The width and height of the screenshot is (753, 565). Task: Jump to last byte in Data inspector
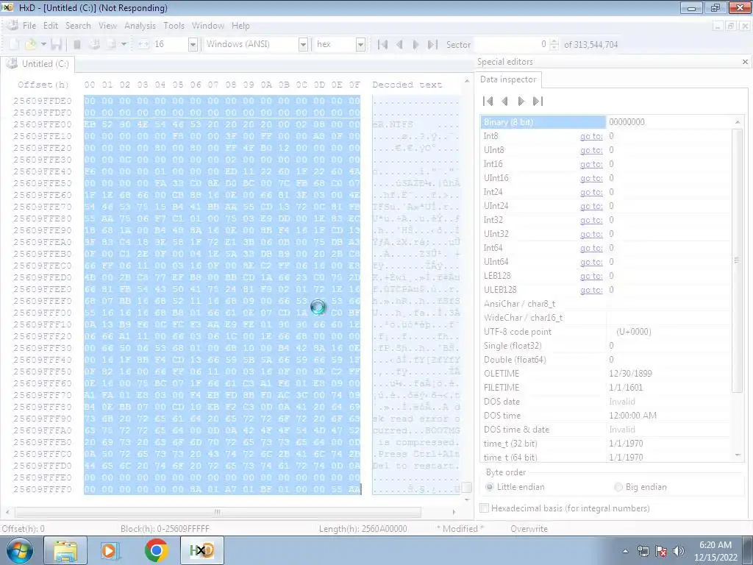pos(538,101)
